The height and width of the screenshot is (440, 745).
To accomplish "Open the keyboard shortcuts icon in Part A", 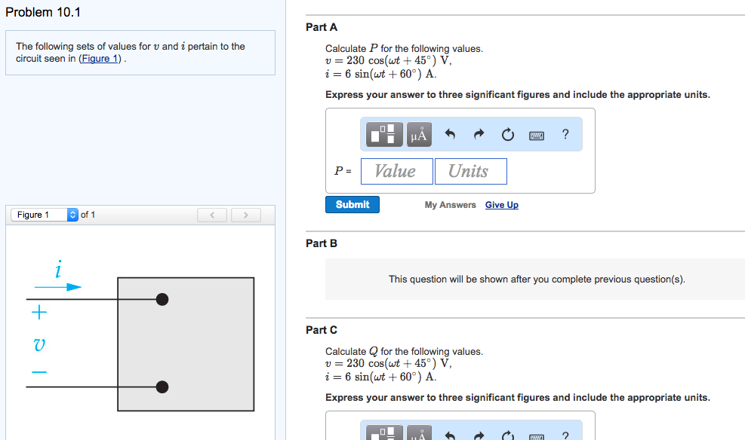I will click(x=536, y=134).
